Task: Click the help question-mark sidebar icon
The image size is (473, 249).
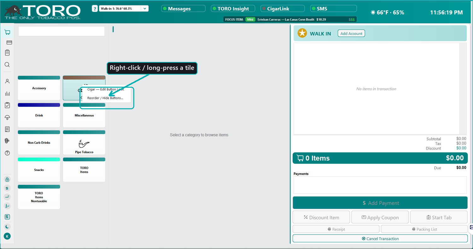Action: 7,153
